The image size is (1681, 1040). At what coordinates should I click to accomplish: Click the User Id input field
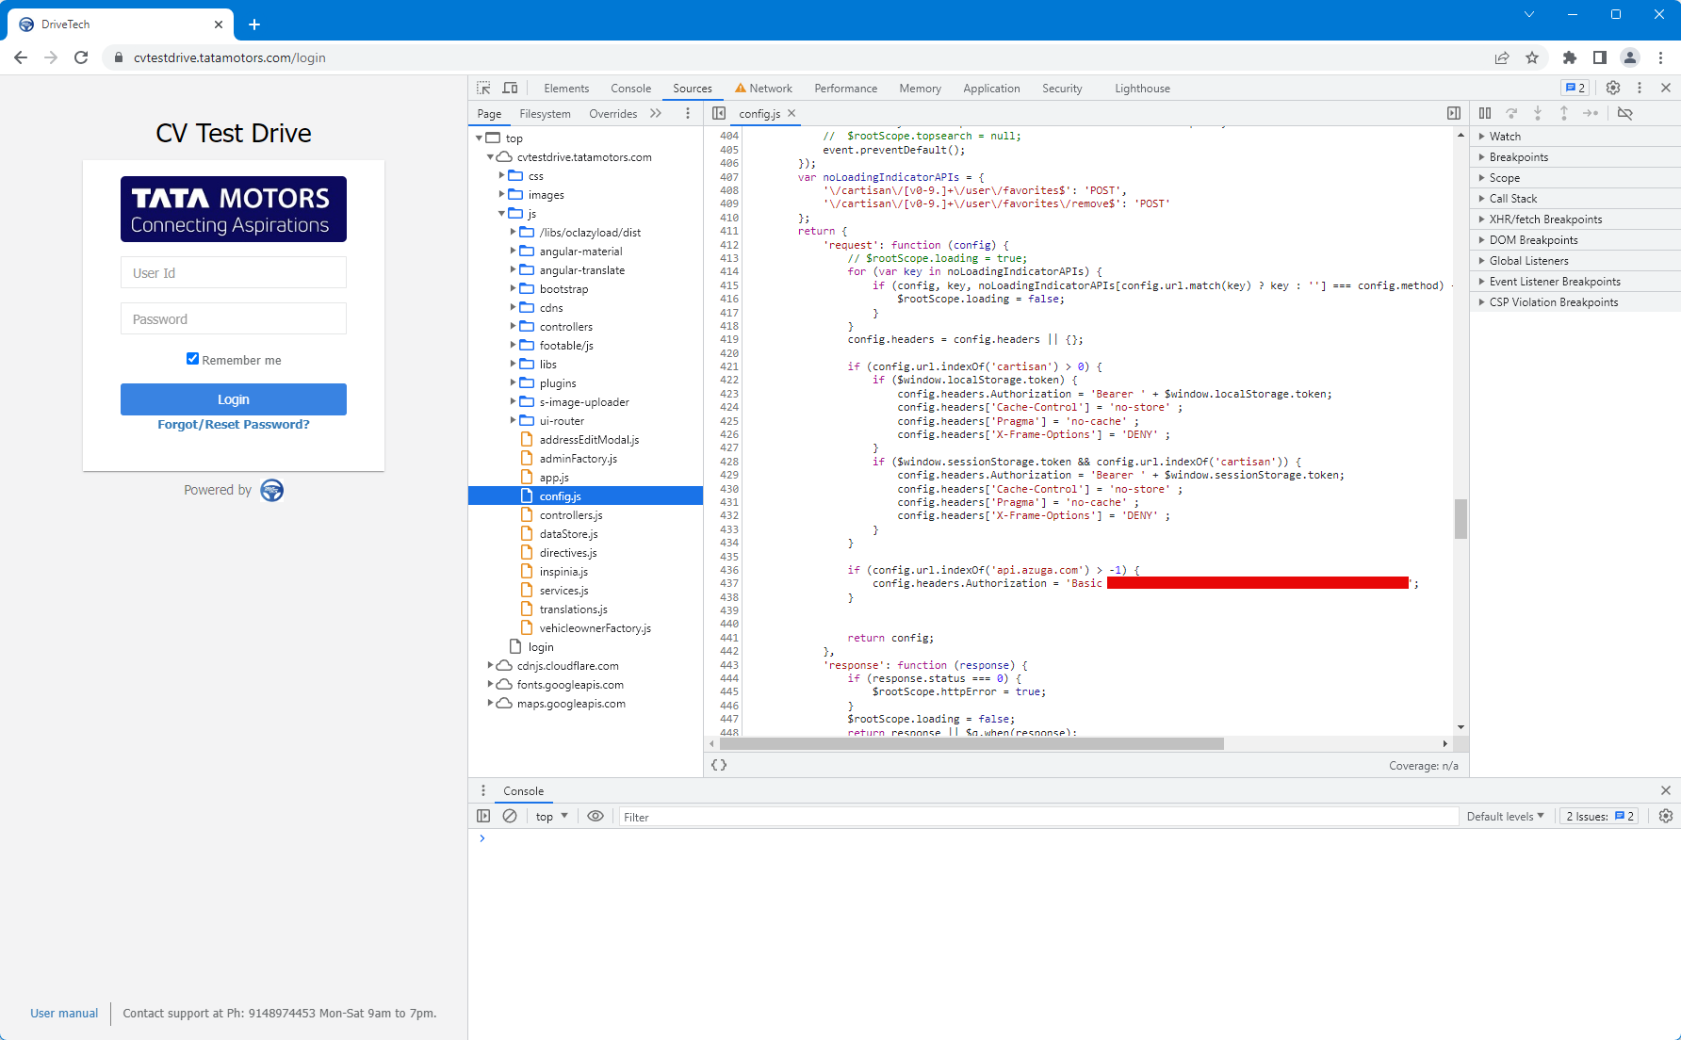(x=234, y=273)
